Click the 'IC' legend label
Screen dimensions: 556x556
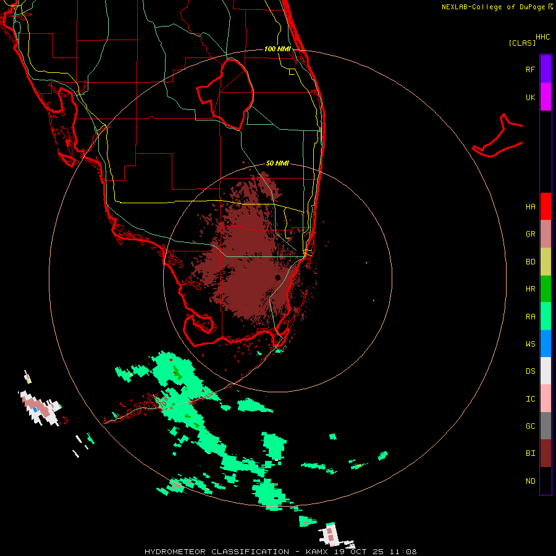click(x=530, y=399)
